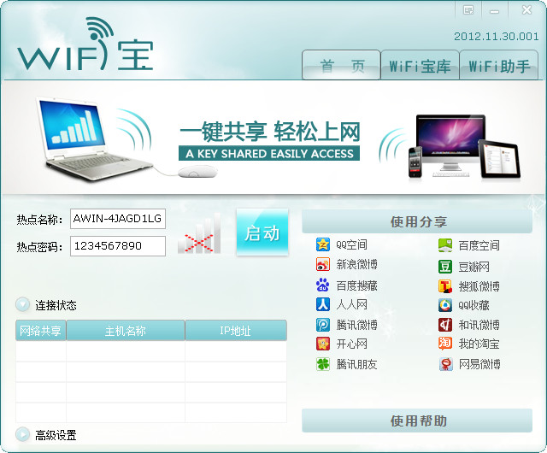Share via the 和讯微博 link
This screenshot has width=547, height=453.
(x=479, y=325)
